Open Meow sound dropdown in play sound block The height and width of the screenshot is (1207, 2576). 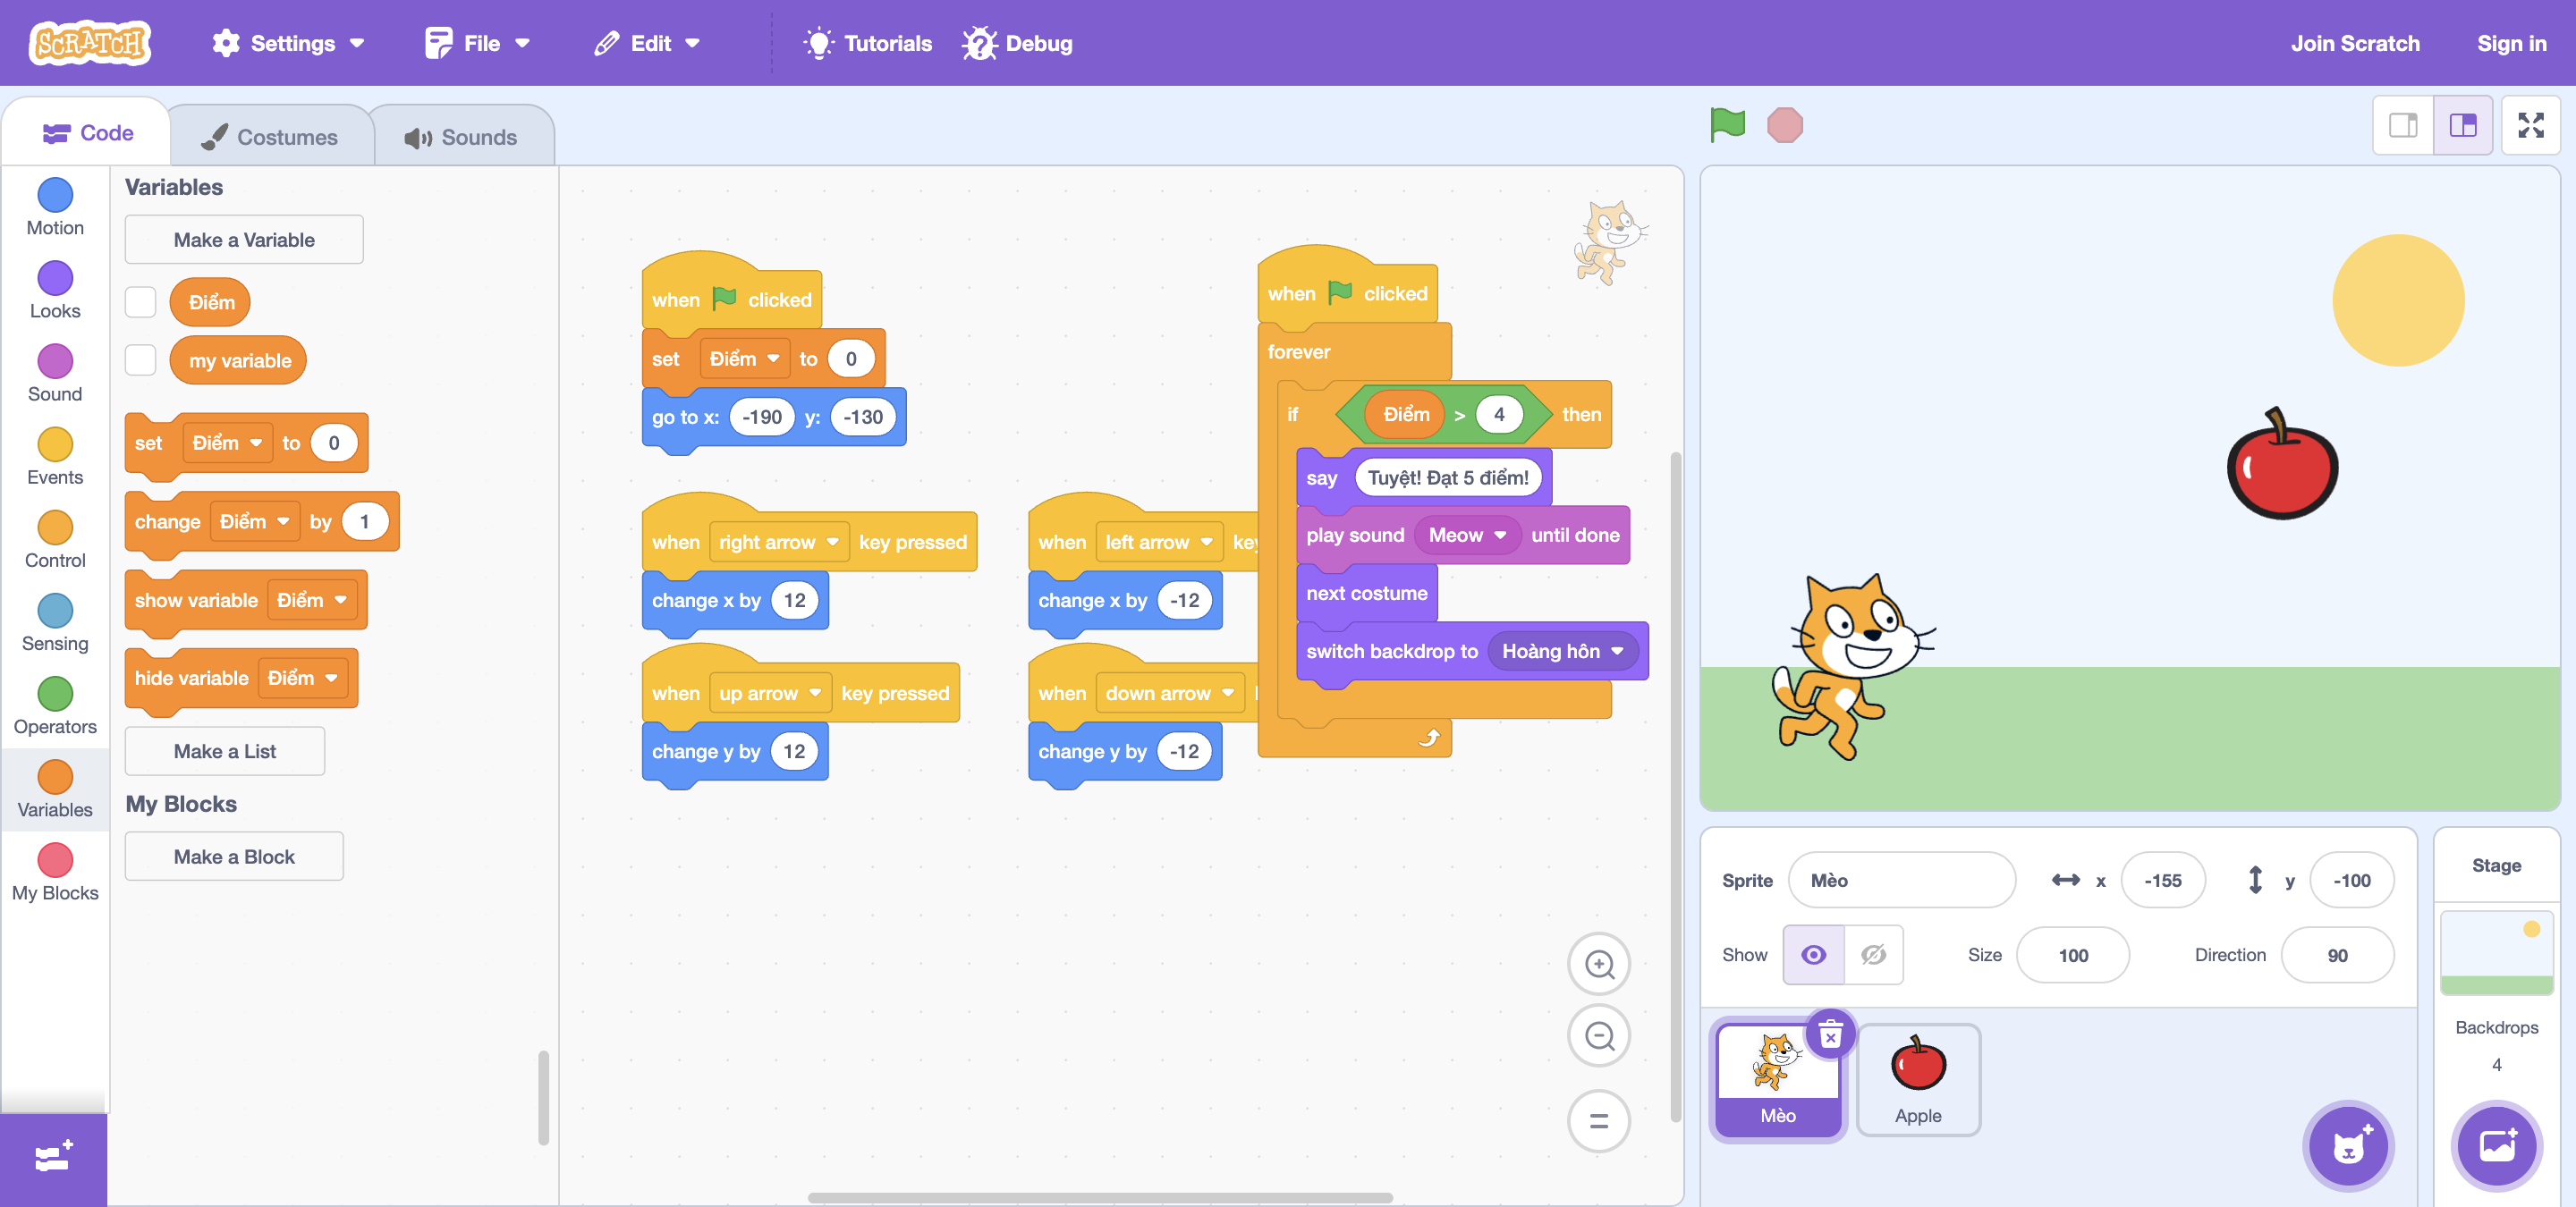coord(1467,536)
